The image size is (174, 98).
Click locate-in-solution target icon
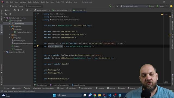point(14,10)
